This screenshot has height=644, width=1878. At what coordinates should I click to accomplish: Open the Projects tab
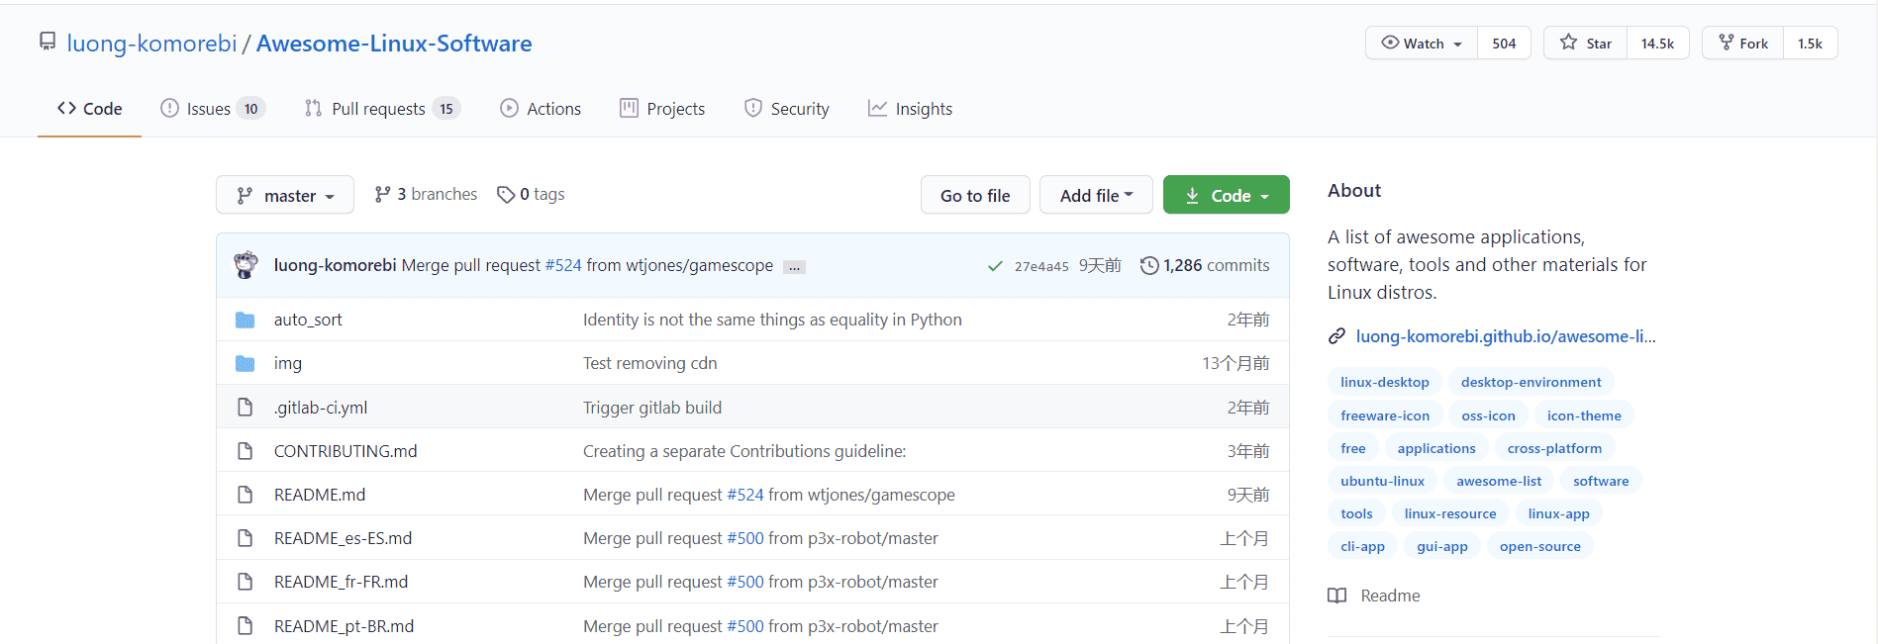click(x=662, y=109)
